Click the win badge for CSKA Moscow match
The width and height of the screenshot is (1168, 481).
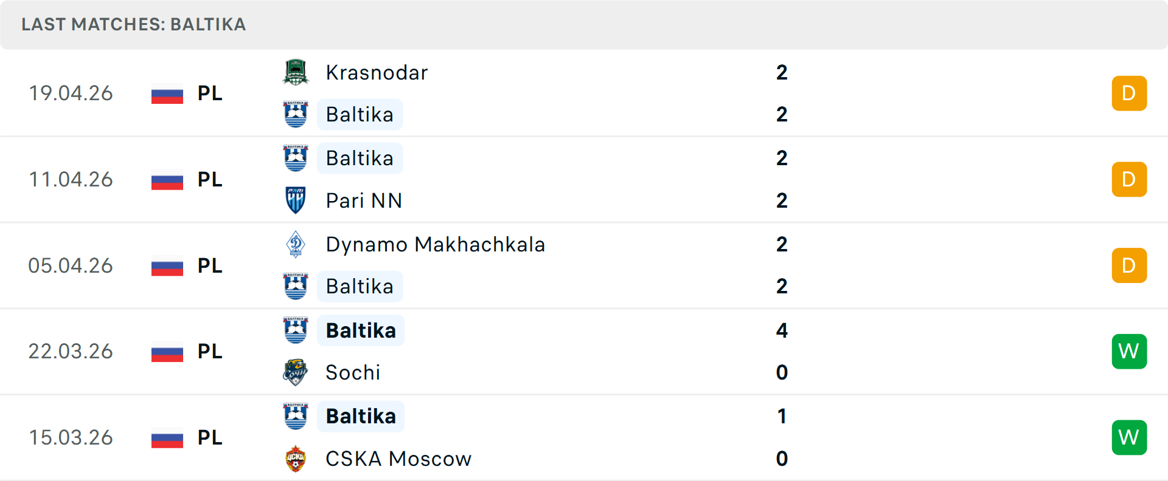point(1129,437)
